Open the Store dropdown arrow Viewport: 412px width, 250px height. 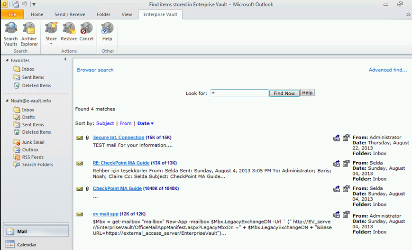tap(51, 44)
